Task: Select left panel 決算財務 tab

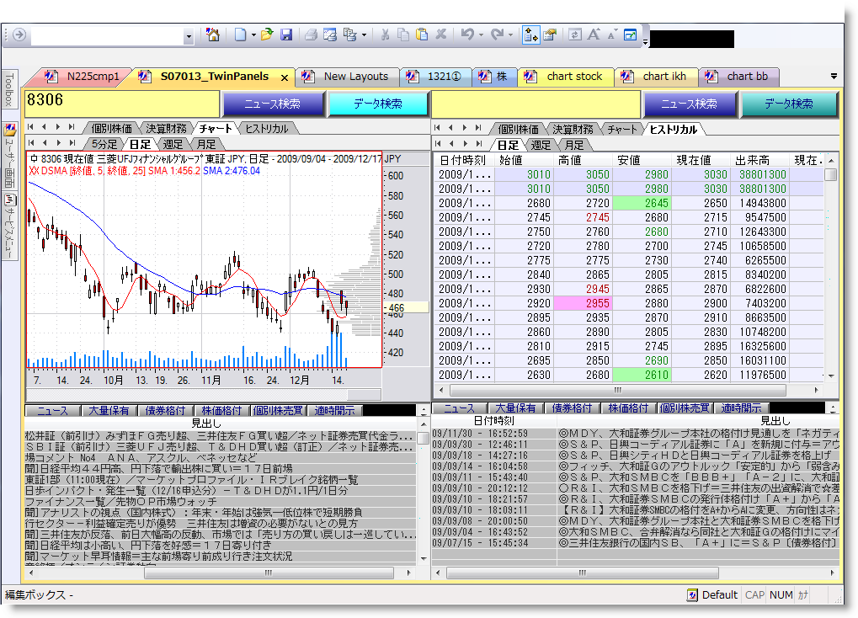Action: point(166,128)
